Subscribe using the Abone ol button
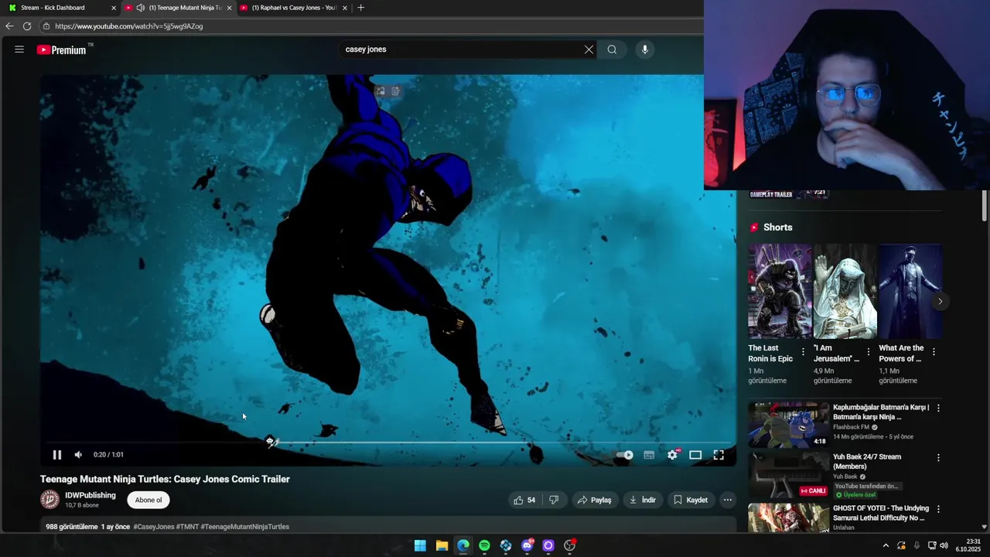 point(148,500)
